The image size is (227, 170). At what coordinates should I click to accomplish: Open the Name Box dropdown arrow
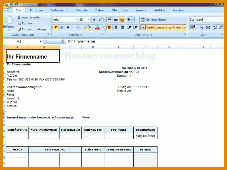coord(41,41)
